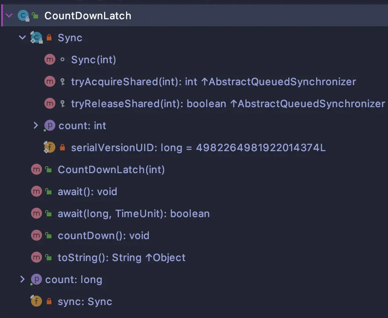Collapse the CountDownLatch class node
Viewport: 388px width, 318px height.
click(x=9, y=16)
